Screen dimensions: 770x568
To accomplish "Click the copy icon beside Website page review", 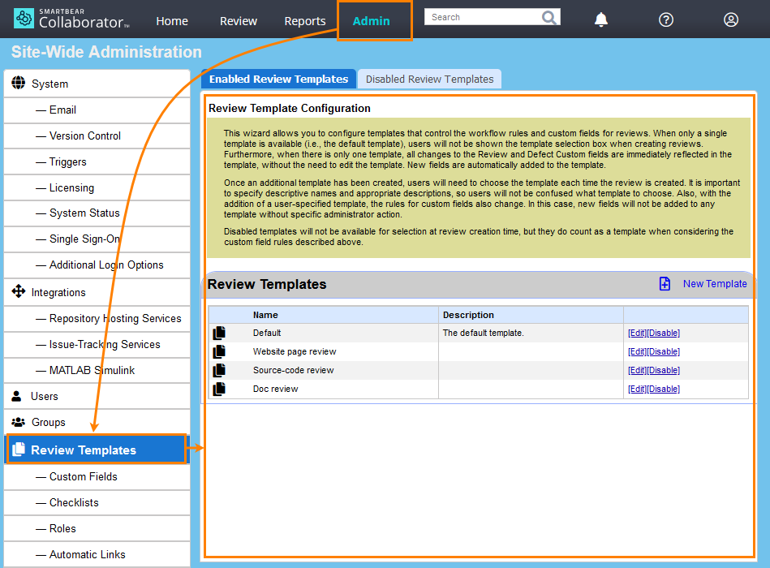I will click(219, 351).
